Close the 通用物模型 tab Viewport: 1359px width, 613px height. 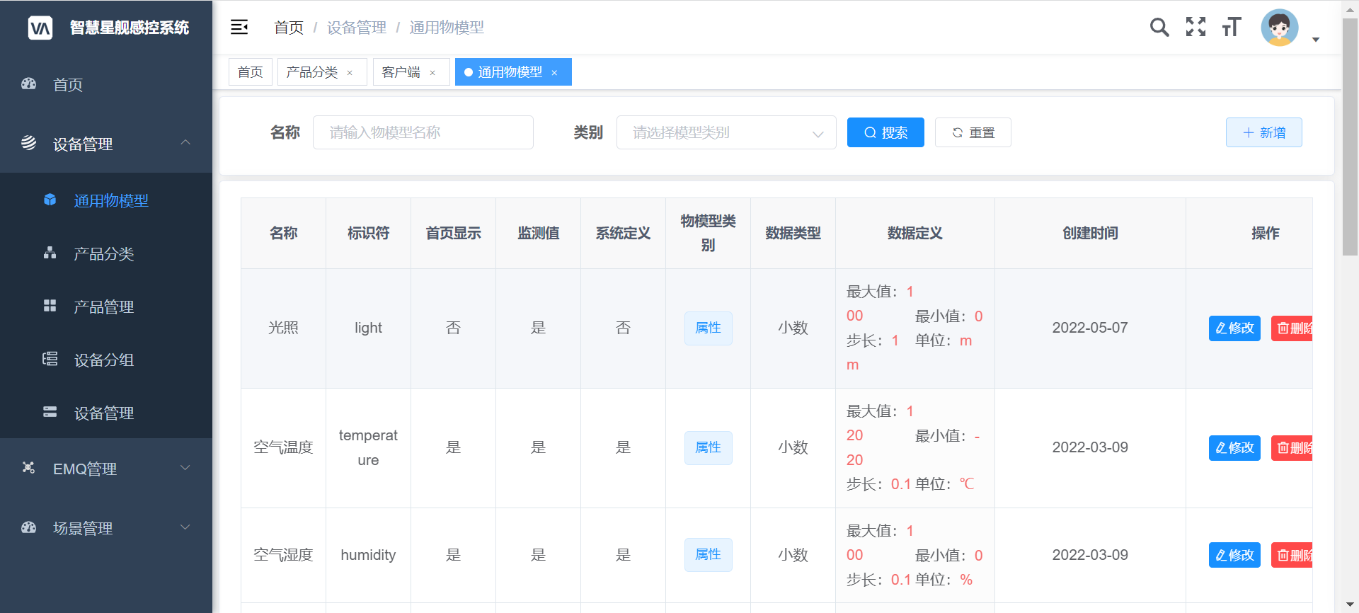click(554, 73)
